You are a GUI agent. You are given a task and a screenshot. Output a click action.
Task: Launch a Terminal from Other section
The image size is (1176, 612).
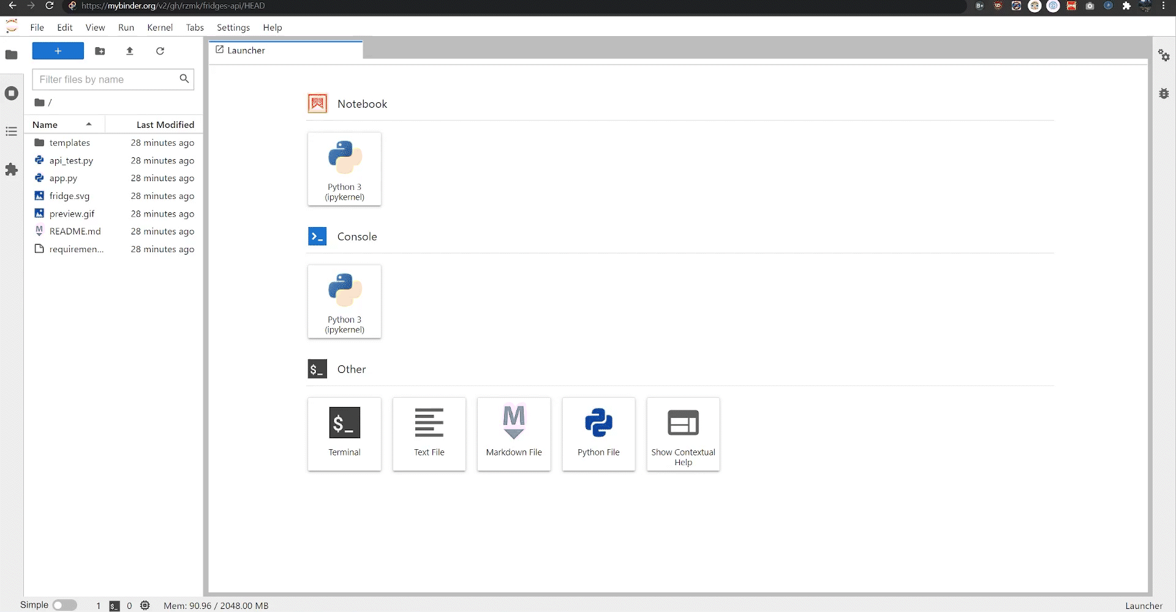coord(344,434)
